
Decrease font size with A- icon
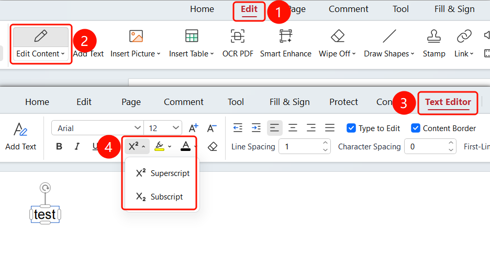tap(212, 128)
